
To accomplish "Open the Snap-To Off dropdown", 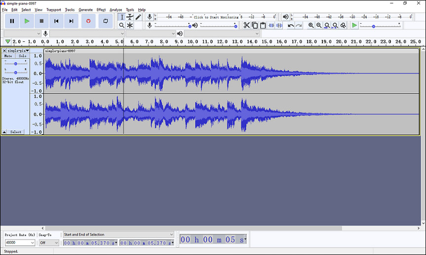I will click(49, 243).
